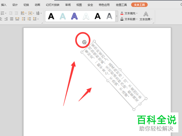
Task: Click the left corner handle of text box
Action: tap(82, 52)
